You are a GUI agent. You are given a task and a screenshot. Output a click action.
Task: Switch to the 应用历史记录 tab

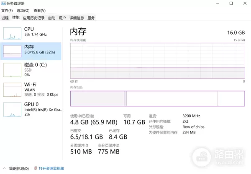[33, 18]
